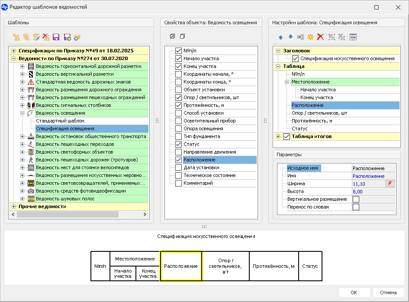Select Стандартный шаблон in template tree
Viewport: 409px width, 302px height.
60,121
